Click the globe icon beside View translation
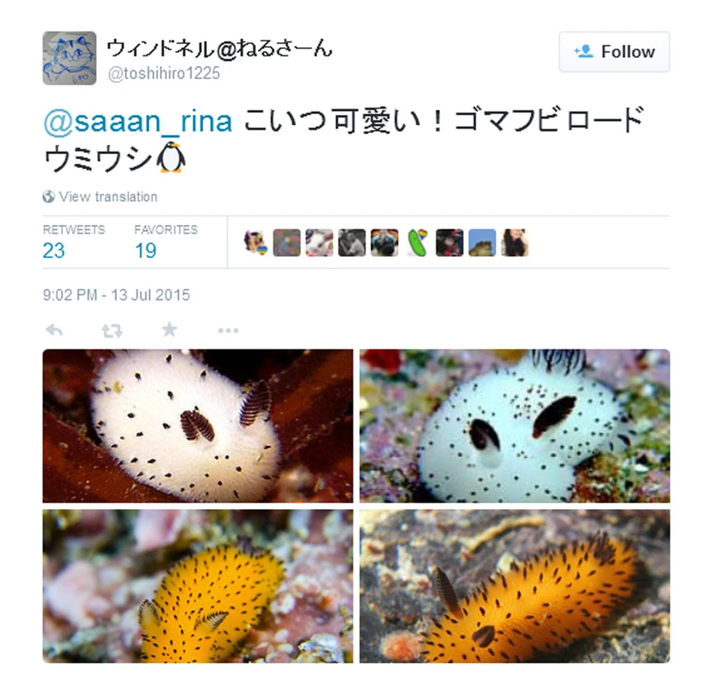 pyautogui.click(x=49, y=196)
